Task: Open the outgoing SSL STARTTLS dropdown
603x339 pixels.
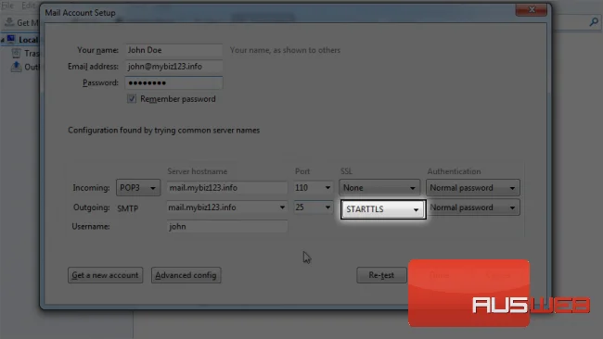Action: [383, 209]
